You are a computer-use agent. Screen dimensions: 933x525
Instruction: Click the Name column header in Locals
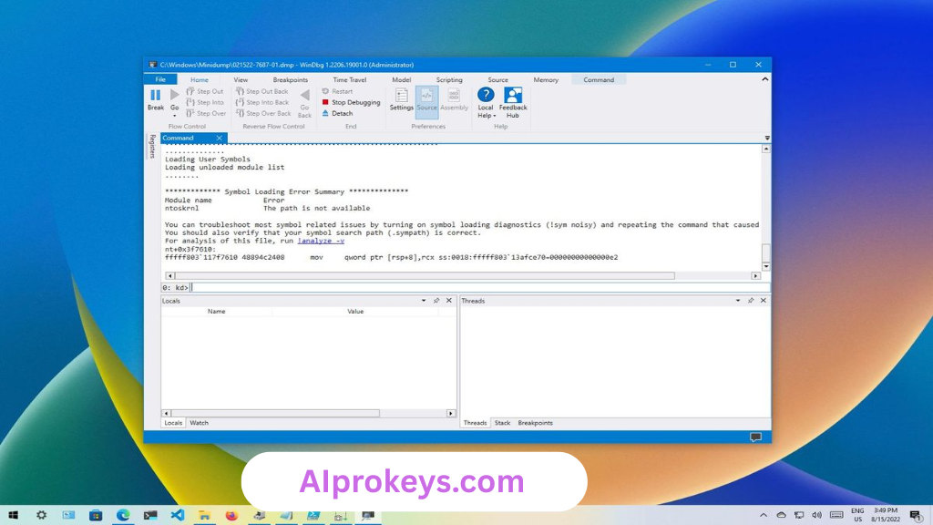click(x=217, y=312)
